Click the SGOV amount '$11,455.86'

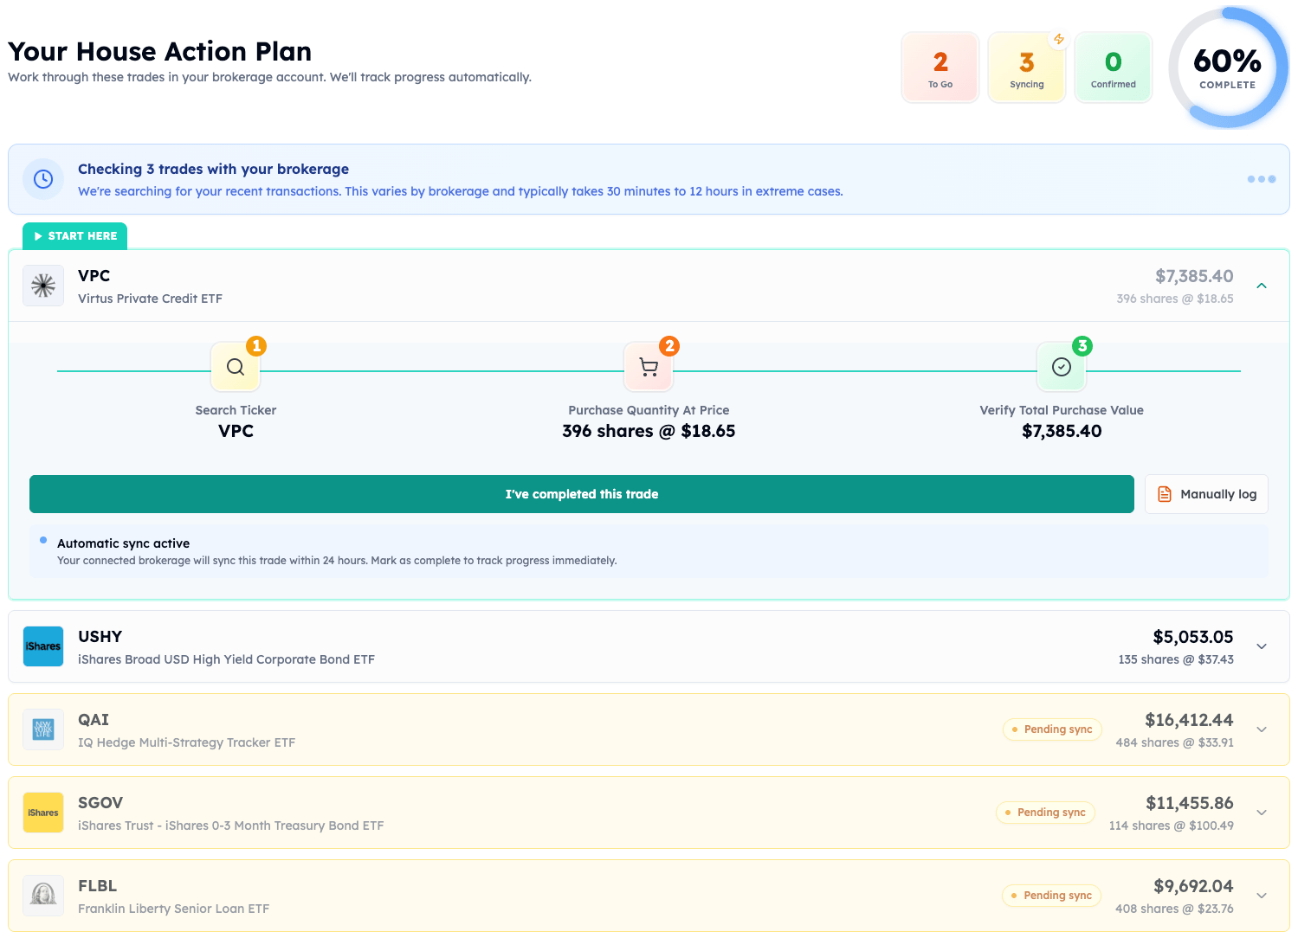[x=1190, y=803]
